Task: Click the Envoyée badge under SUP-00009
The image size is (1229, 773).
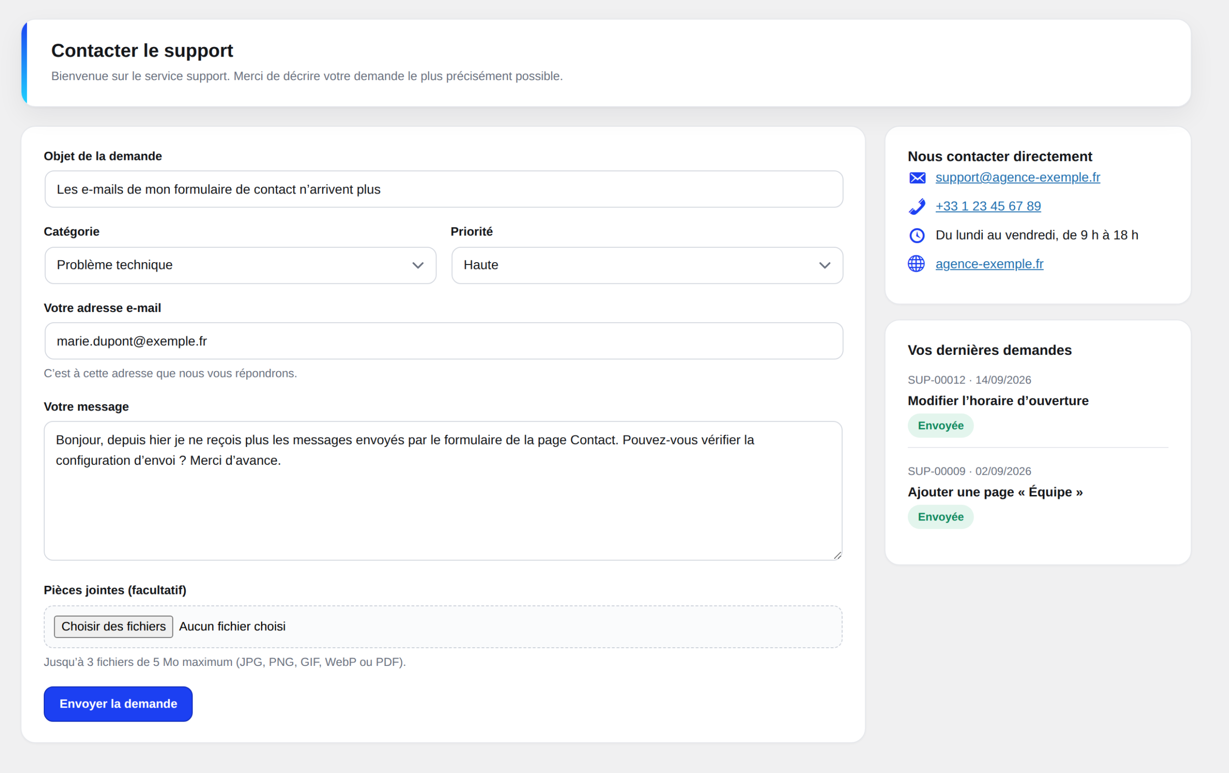Action: [x=940, y=517]
